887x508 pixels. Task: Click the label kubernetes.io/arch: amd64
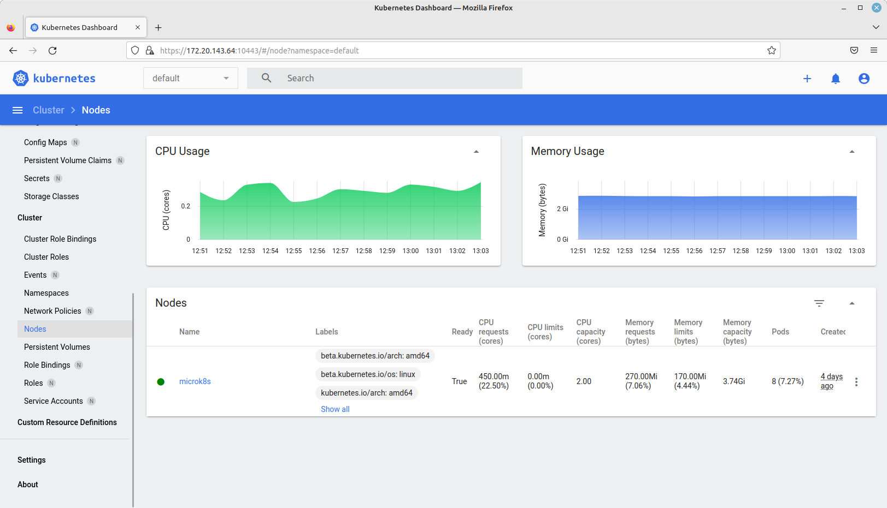point(367,393)
